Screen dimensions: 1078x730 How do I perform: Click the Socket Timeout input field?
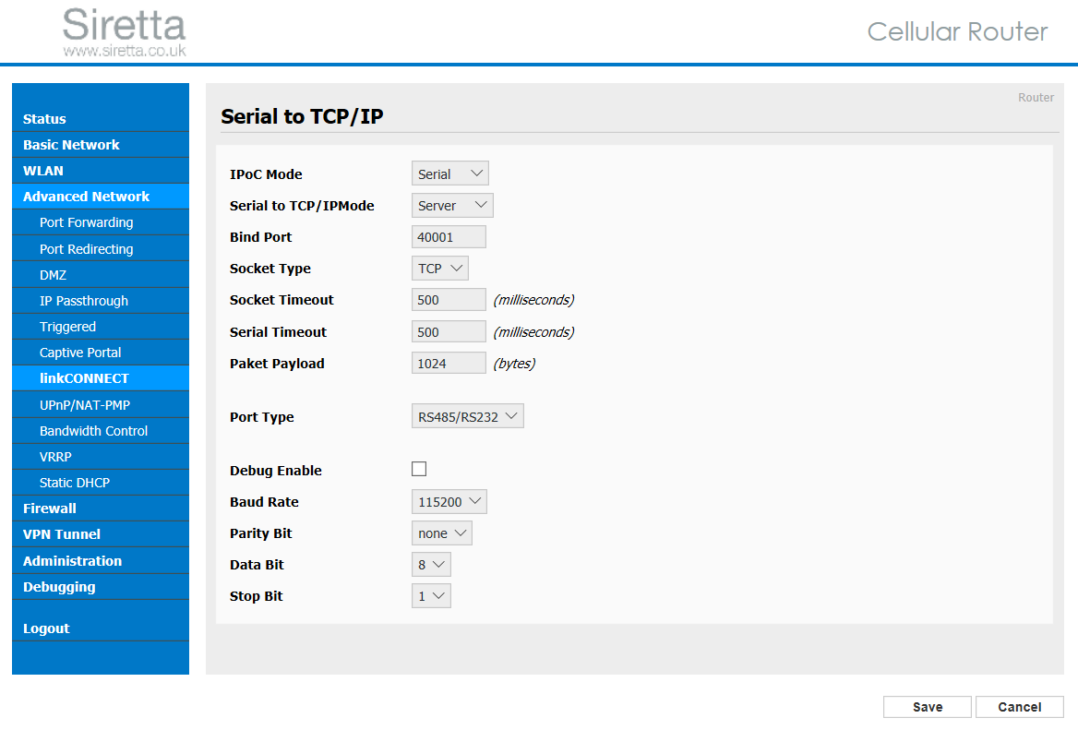point(449,300)
